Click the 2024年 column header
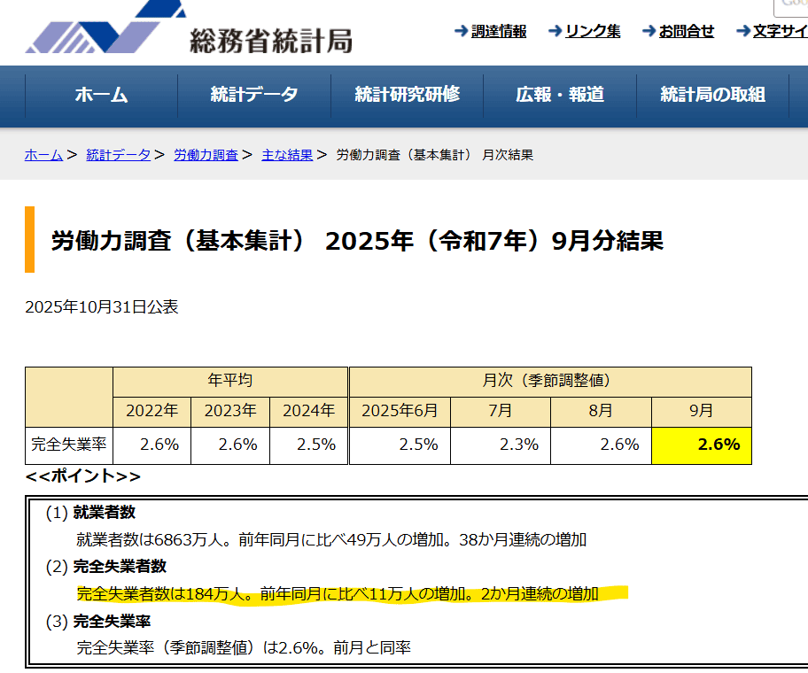 (x=308, y=412)
